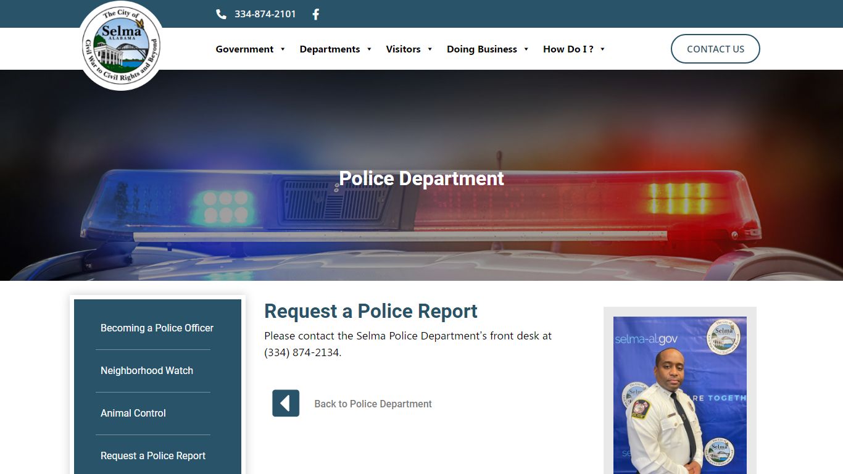Screen dimensions: 843x474
Task: Expand the Visitors dropdown arrow
Action: [430, 49]
